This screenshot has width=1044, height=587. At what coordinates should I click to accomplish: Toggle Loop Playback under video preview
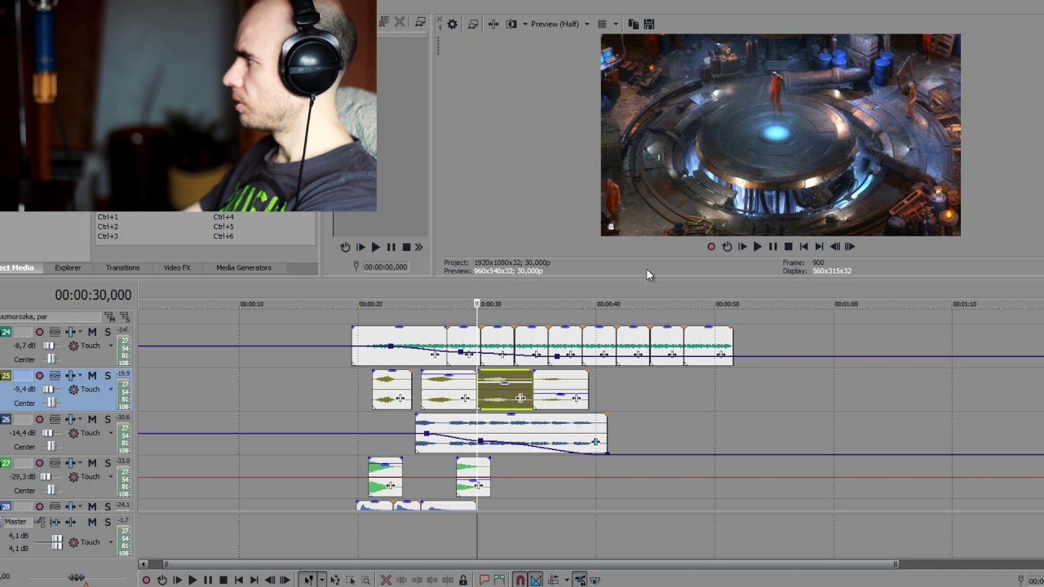727,246
